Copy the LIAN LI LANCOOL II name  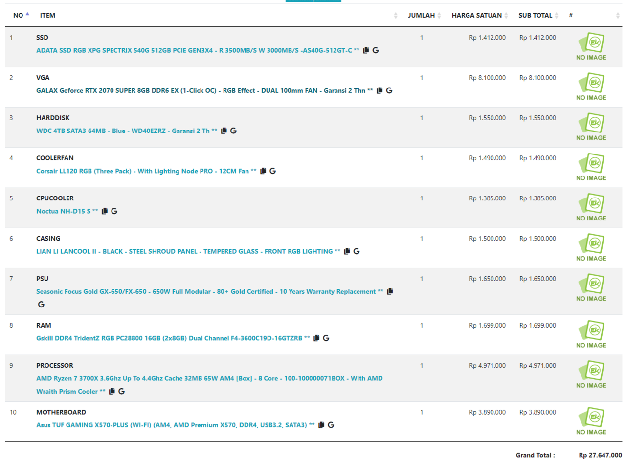tap(347, 251)
